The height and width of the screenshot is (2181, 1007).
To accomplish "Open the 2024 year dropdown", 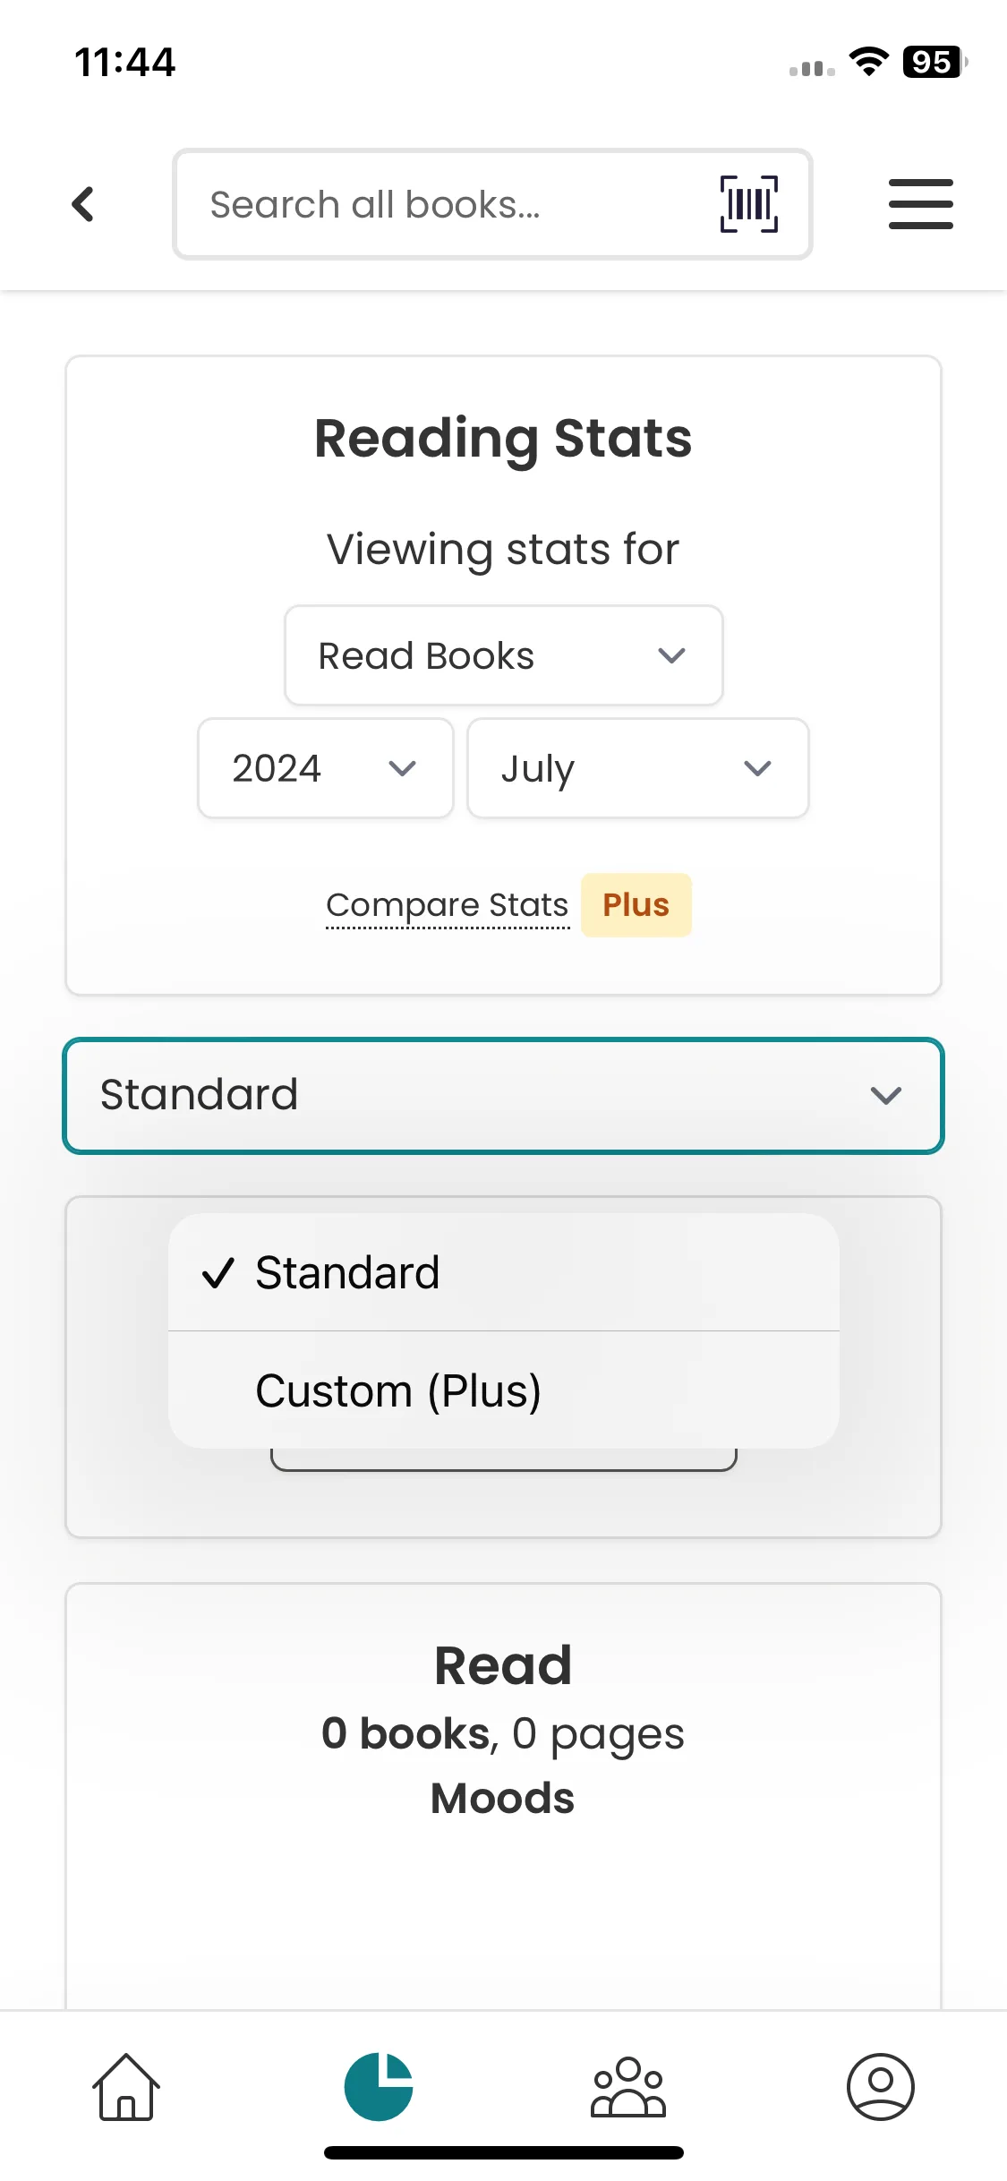I will pyautogui.click(x=326, y=768).
